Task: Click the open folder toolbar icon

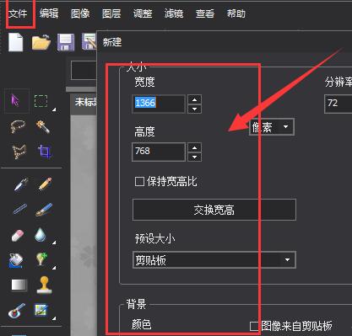Action: coord(41,42)
